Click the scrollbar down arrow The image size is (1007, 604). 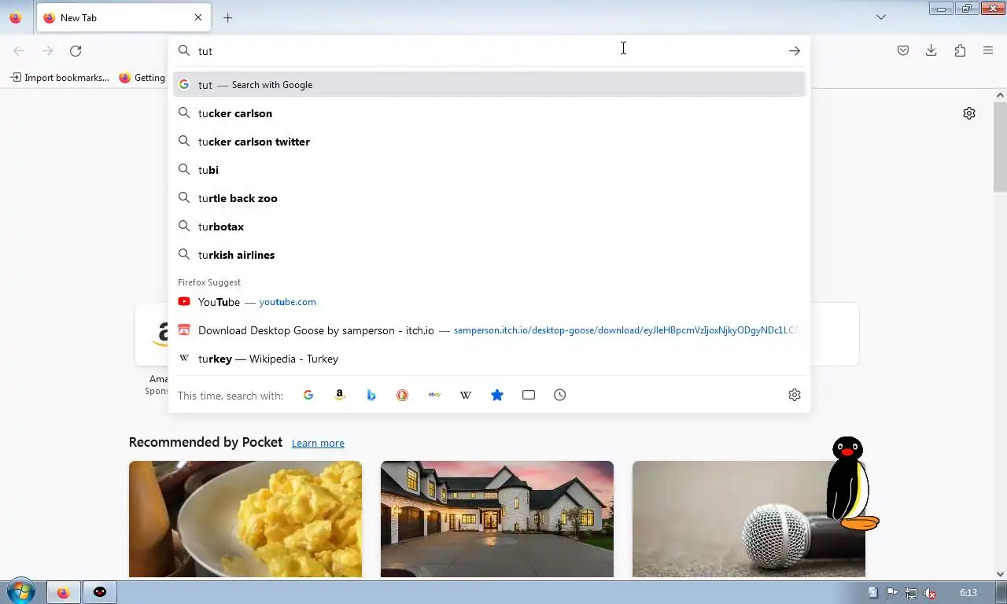tap(1000, 574)
